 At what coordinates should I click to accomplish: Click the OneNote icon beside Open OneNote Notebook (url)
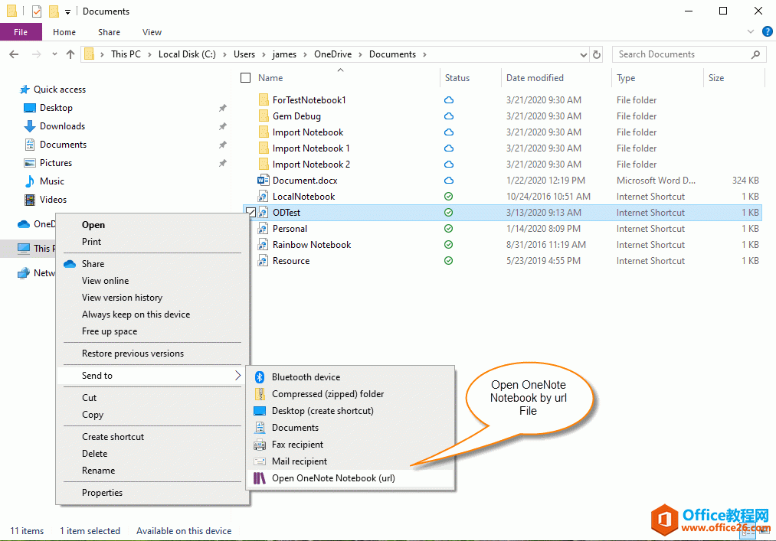(x=260, y=478)
